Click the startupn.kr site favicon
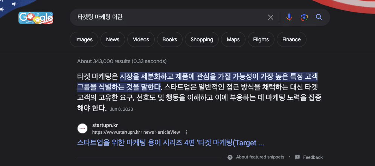This screenshot has width=375, height=166. tap(82, 128)
